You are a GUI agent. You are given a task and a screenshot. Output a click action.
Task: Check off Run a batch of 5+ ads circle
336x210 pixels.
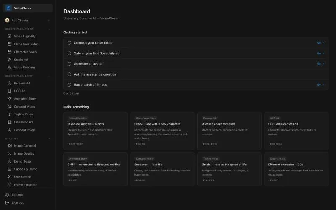pyautogui.click(x=69, y=85)
